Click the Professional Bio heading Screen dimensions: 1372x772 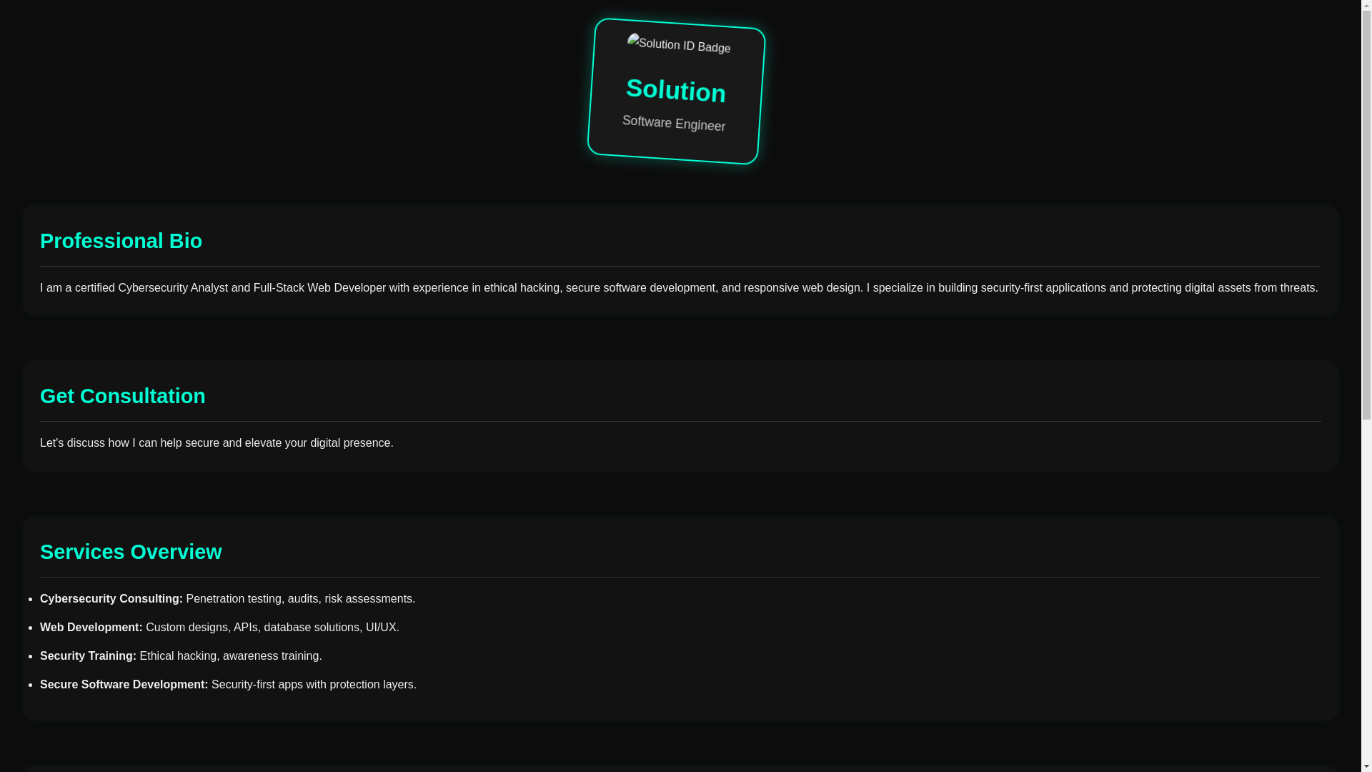(x=121, y=241)
